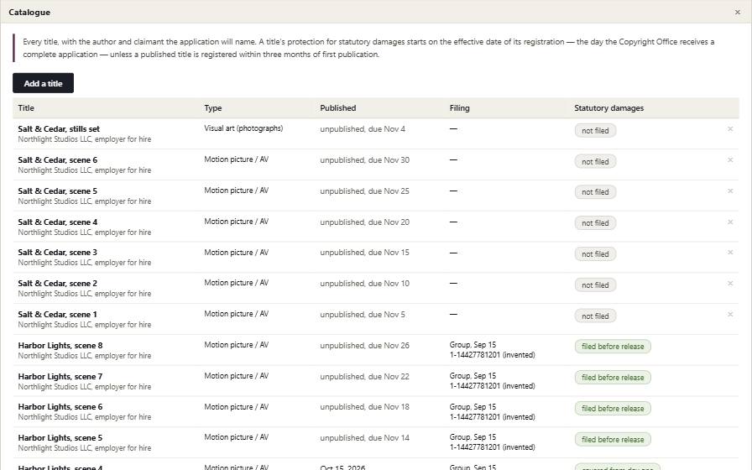
Task: Open the Salt & Cedar, scene 6 title
Action: coord(58,159)
